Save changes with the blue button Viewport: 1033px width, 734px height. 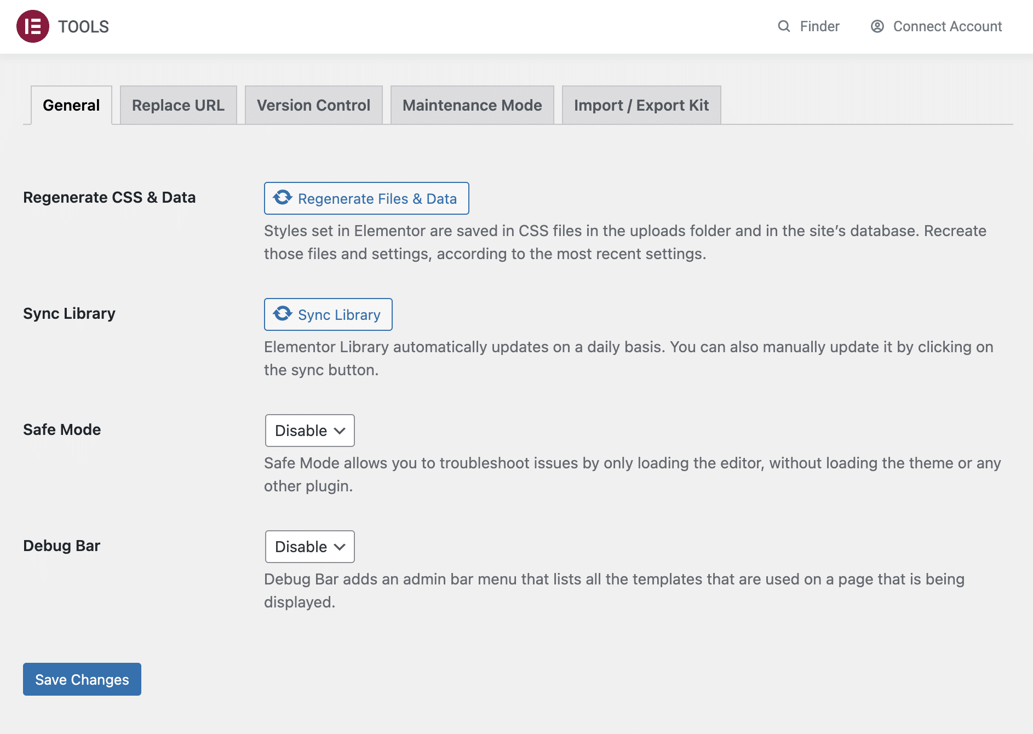[x=82, y=679]
